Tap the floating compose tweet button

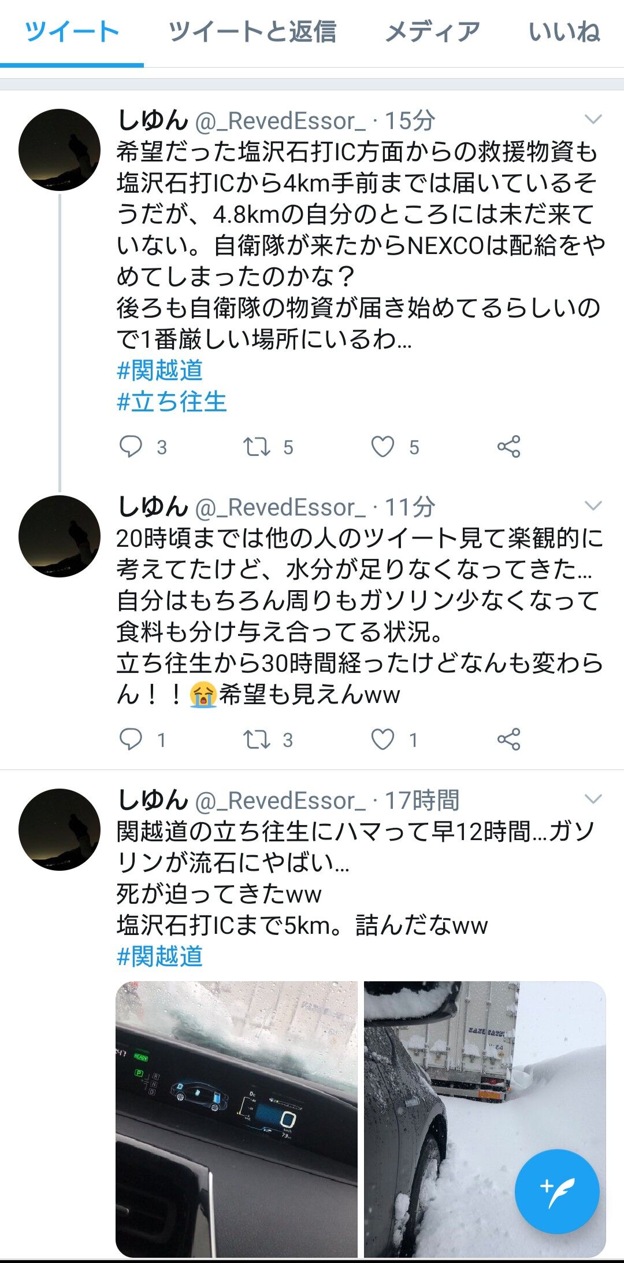point(557,1192)
